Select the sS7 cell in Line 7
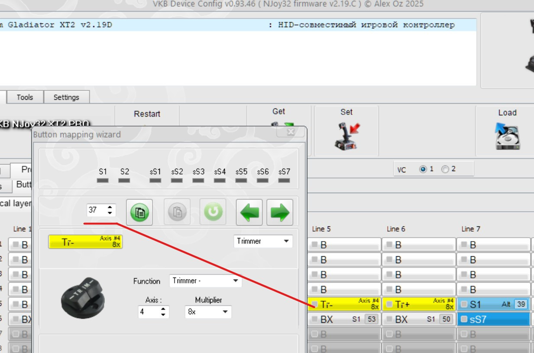534x353 pixels. point(493,319)
